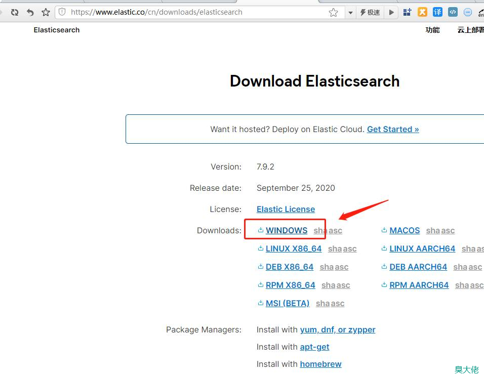Download the WINDOWS package
The height and width of the screenshot is (379, 484).
(287, 231)
